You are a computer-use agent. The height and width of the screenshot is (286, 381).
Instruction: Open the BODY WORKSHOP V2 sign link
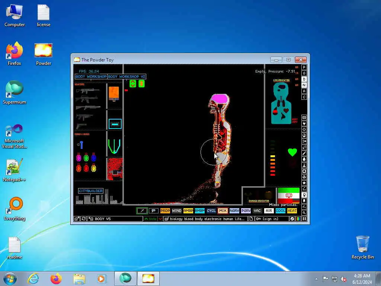tap(127, 77)
